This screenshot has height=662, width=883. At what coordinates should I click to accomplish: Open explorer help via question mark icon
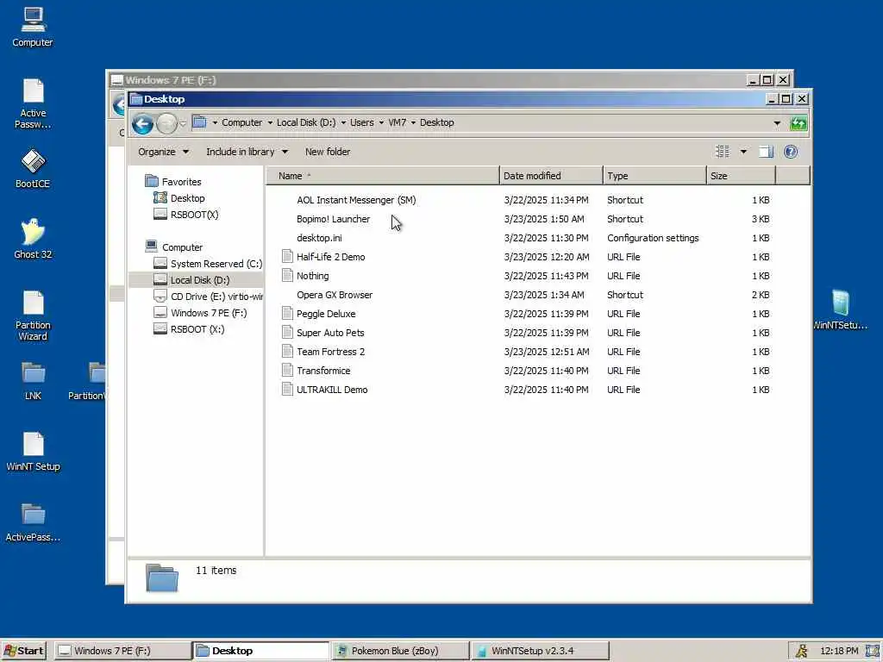click(x=791, y=152)
